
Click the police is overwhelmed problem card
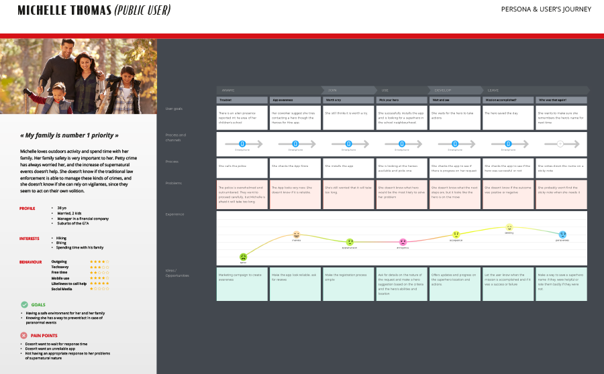tap(242, 194)
